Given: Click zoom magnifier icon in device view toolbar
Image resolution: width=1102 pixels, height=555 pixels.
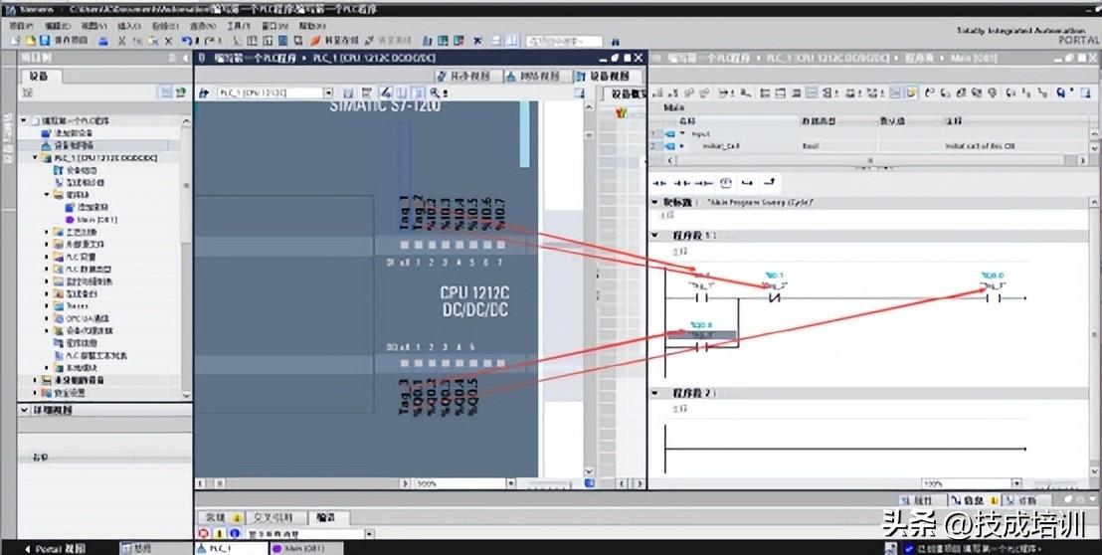Looking at the screenshot, I should [x=435, y=92].
